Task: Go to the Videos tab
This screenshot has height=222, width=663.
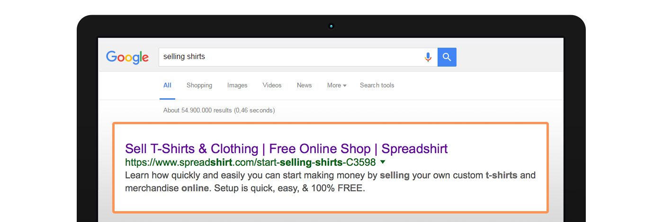Action: coord(272,85)
